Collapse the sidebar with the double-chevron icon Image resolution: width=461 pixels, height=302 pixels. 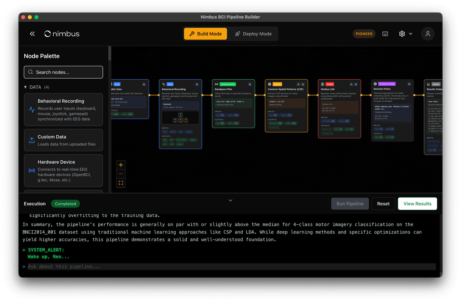(32, 34)
